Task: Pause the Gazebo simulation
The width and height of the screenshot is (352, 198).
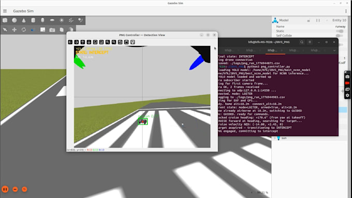Action: [x=5, y=189]
